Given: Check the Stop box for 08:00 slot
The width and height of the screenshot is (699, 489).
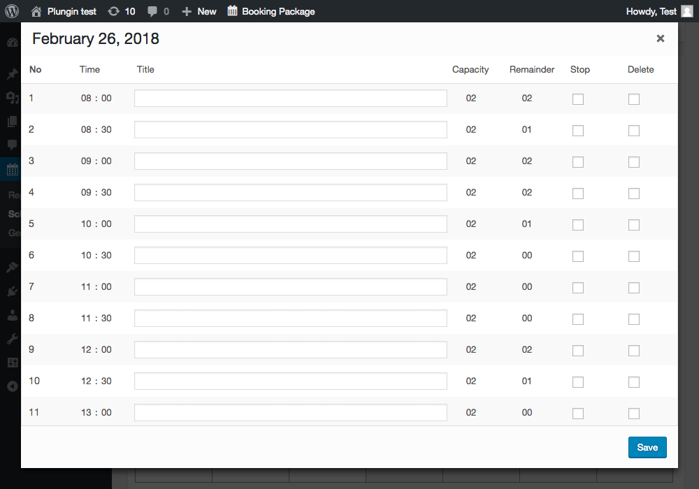Looking at the screenshot, I should (x=578, y=99).
